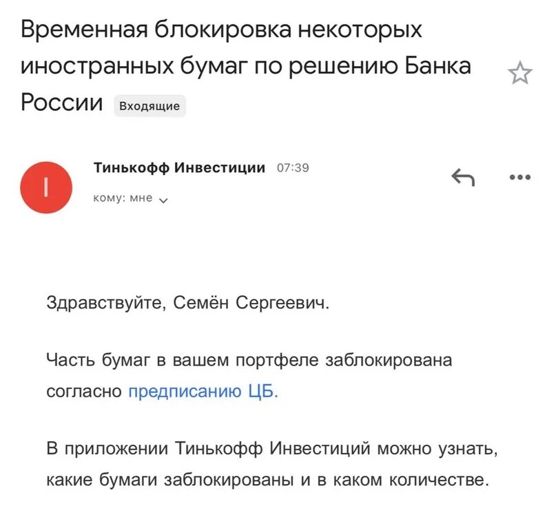Tap sender name Тинькофф Инвестиции

(179, 167)
